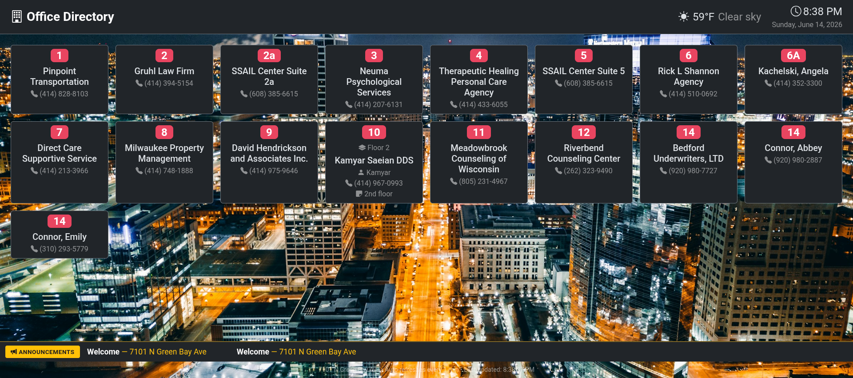
Task: Open the Neuma Psychological Services listing
Action: click(x=374, y=80)
